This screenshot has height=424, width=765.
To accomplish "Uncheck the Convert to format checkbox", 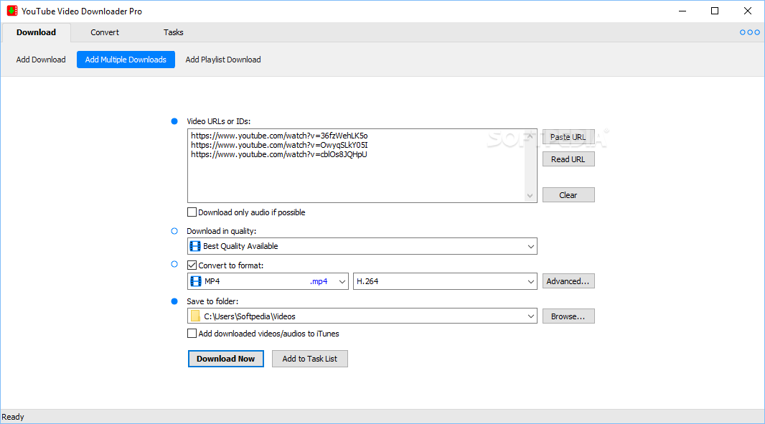I will (x=192, y=265).
